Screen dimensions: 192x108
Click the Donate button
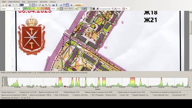coord(78,5)
